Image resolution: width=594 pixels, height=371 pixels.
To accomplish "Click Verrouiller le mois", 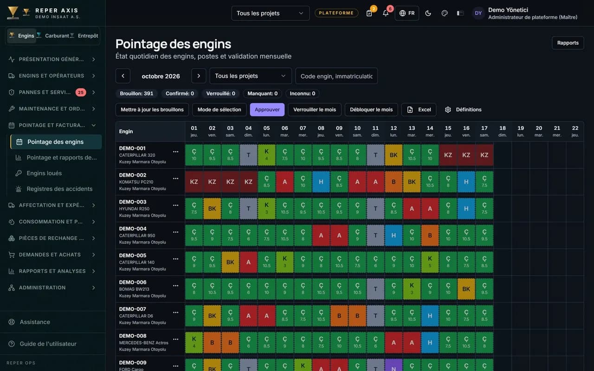I will (x=315, y=109).
